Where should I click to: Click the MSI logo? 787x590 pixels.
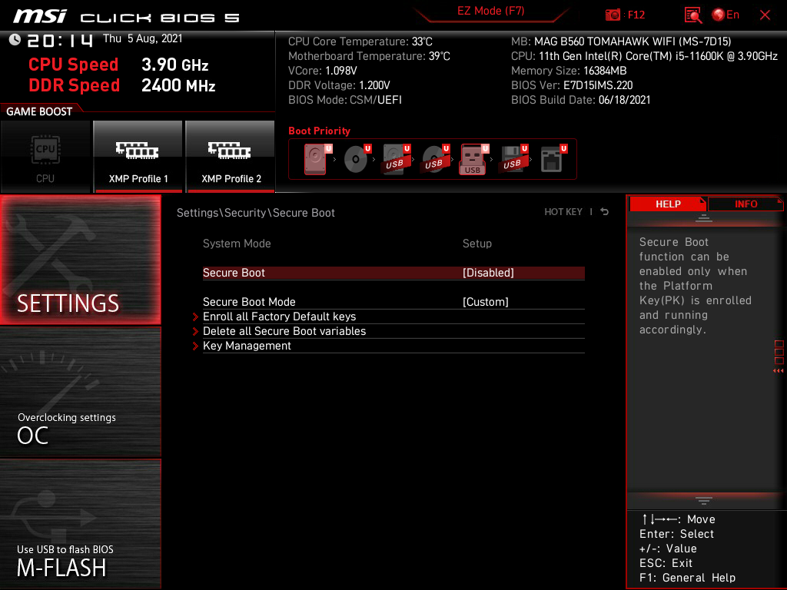[x=40, y=16]
